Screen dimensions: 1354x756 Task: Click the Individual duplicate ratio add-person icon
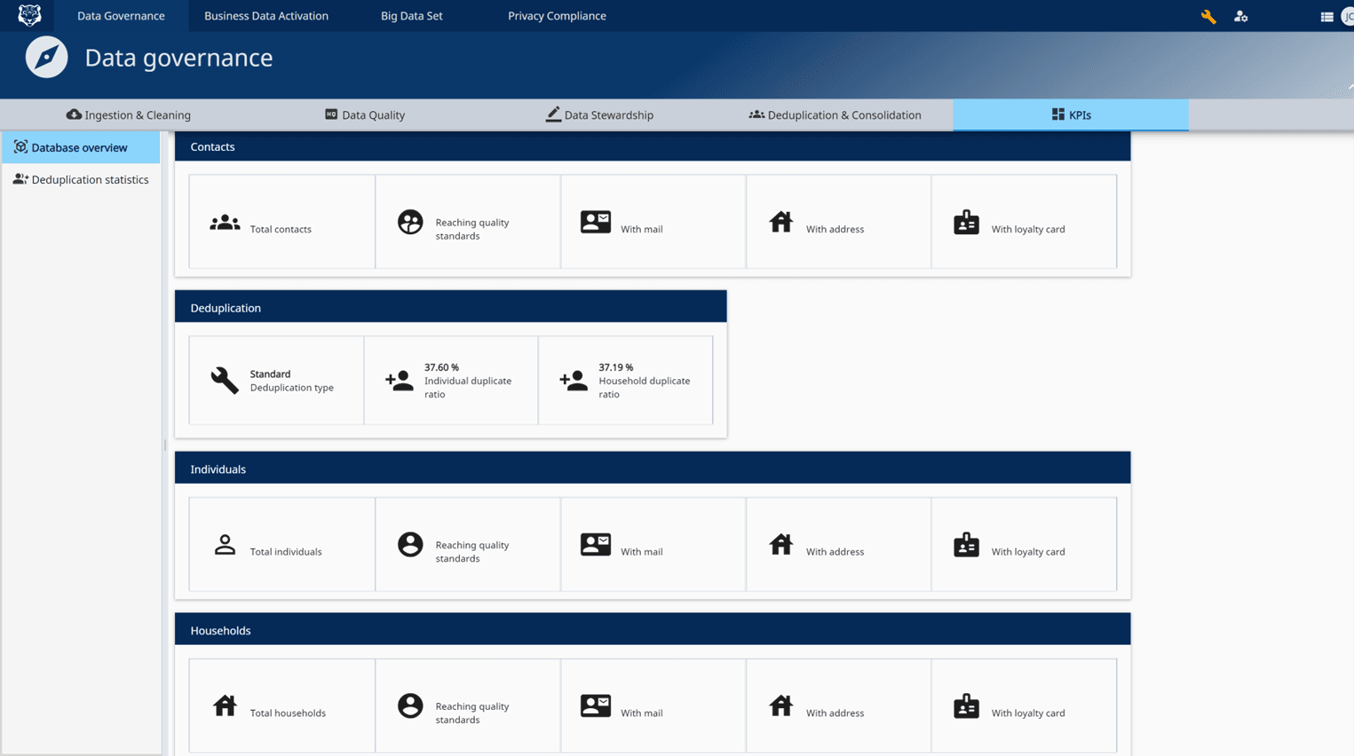[x=399, y=381]
